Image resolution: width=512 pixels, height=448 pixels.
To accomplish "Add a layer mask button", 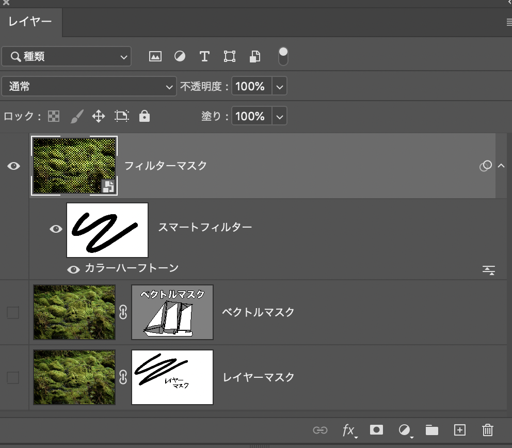I will click(x=376, y=430).
